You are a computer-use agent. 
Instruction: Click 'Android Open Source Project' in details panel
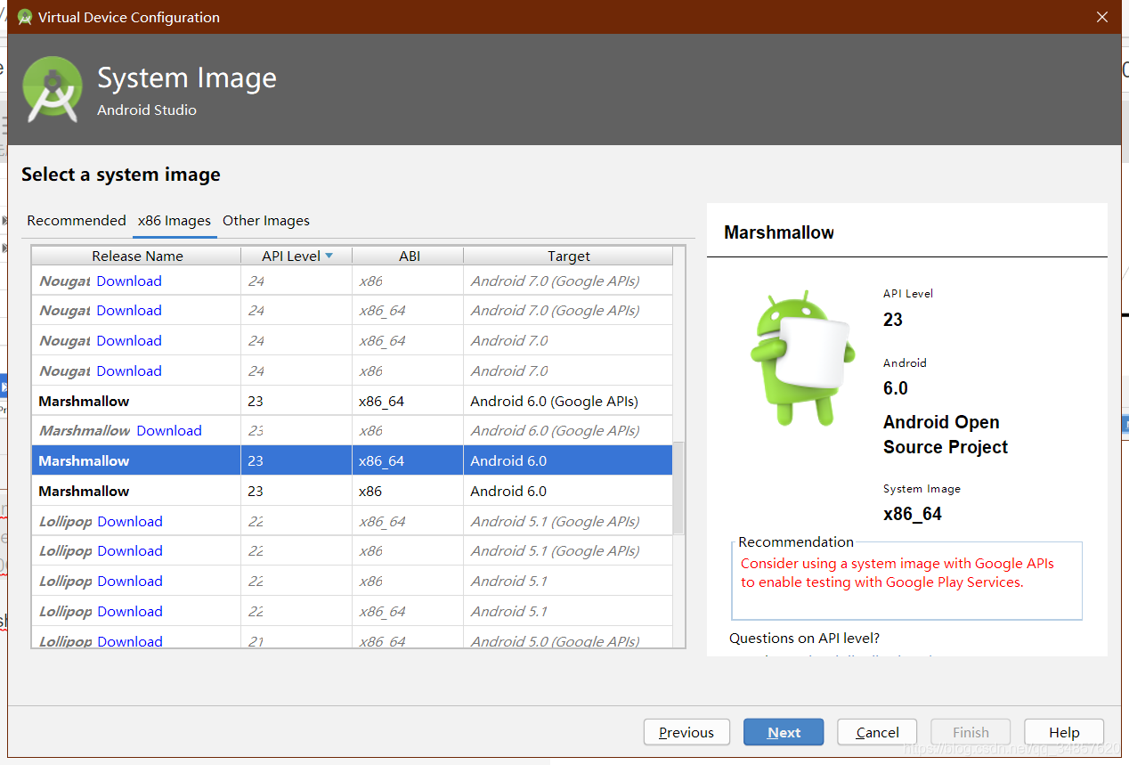pyautogui.click(x=946, y=435)
